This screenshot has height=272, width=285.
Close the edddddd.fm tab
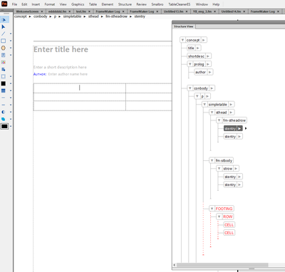point(70,11)
